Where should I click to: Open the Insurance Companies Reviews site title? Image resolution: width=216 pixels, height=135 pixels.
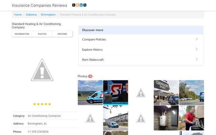[x=39, y=5]
